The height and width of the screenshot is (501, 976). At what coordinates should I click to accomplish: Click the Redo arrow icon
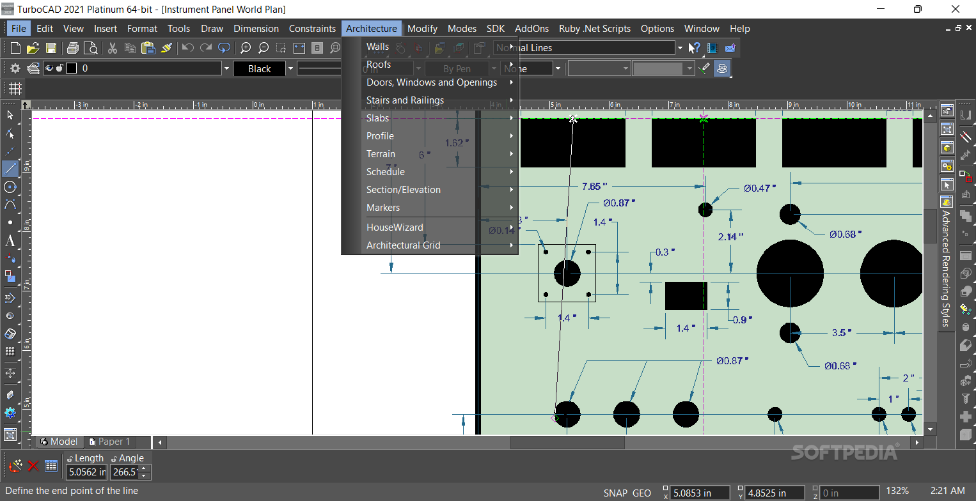pos(205,48)
